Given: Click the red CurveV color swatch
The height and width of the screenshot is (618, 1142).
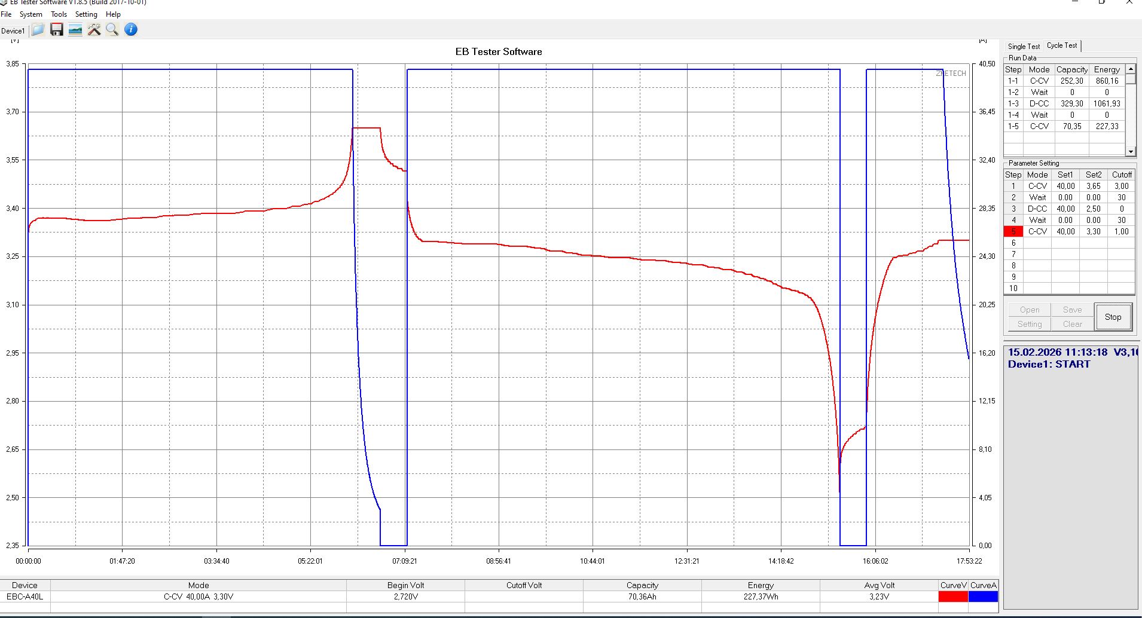Looking at the screenshot, I should tap(953, 596).
